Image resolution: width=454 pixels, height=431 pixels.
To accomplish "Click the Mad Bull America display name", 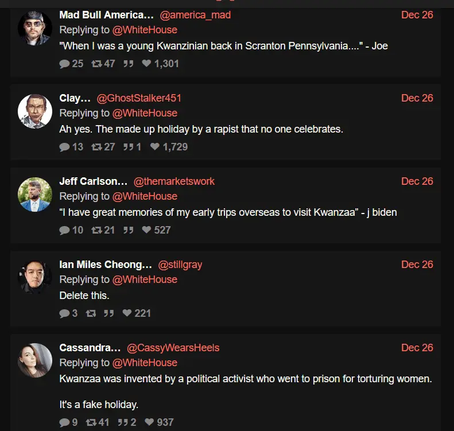I will (106, 15).
